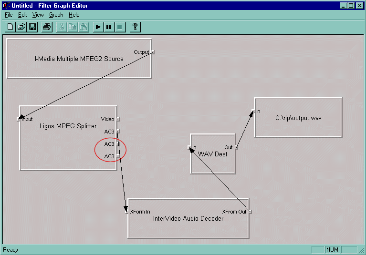Click the Filter Graph Editor title bar icon
This screenshot has height=255, width=366.
(x=6, y=5)
